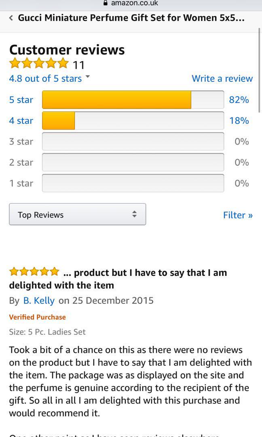Click the page scrollbar on right edge
Screen dimensions: 262x437
coord(259,73)
